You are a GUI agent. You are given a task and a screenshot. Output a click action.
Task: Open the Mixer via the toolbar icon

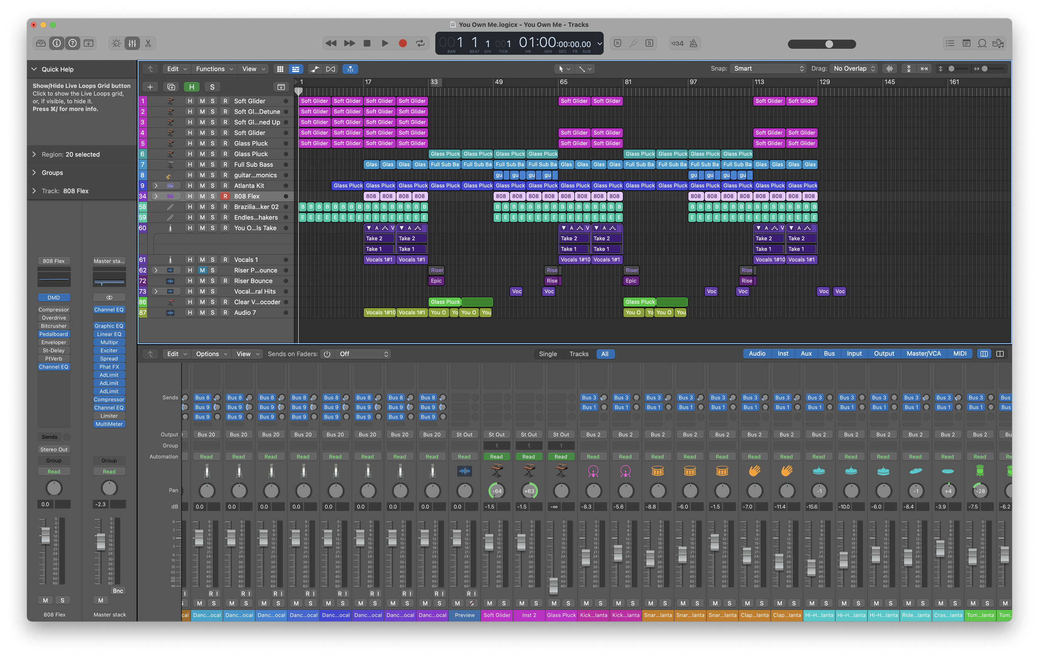132,43
